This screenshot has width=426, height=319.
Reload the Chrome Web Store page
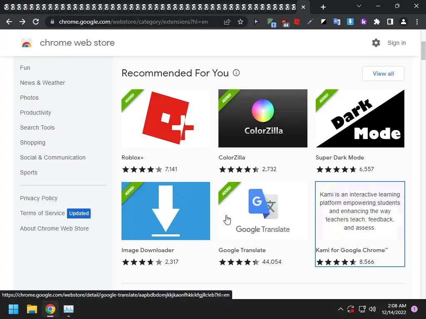tap(36, 22)
